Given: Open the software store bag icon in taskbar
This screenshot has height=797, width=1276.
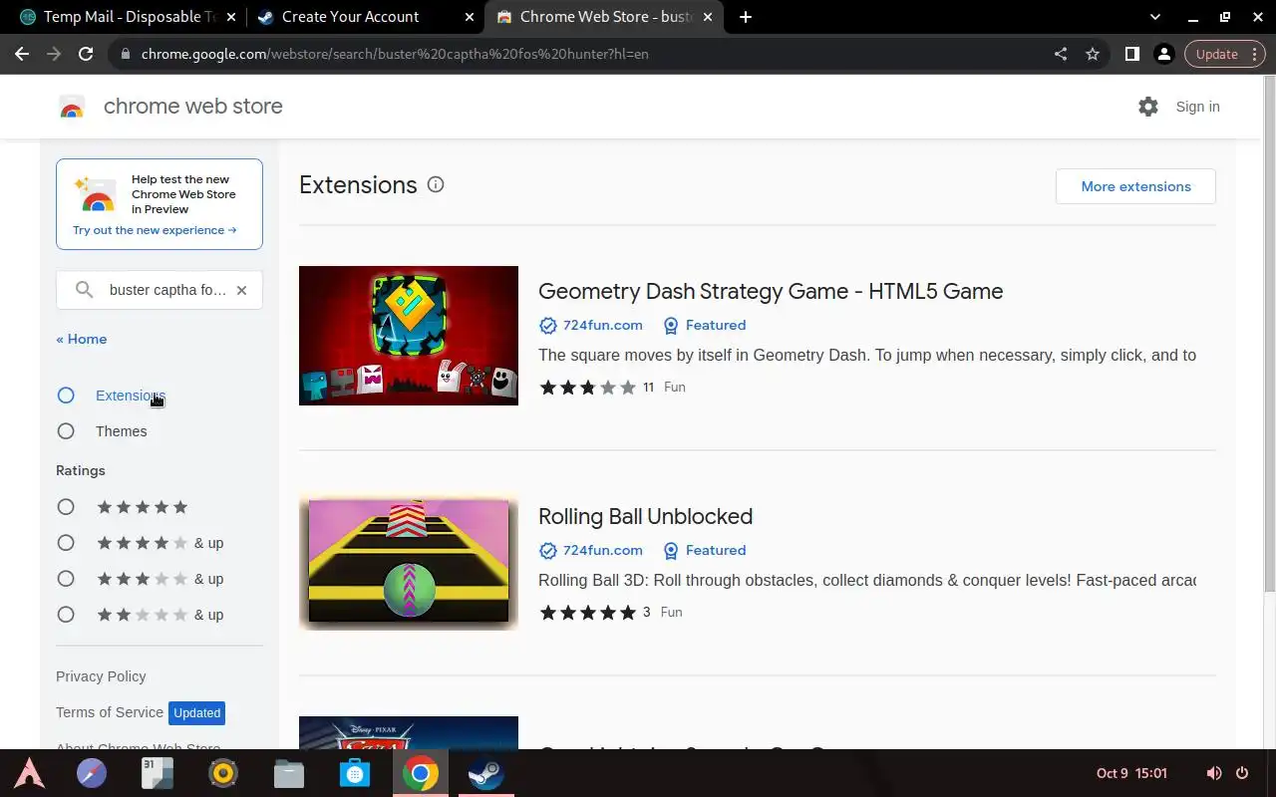Looking at the screenshot, I should [355, 773].
